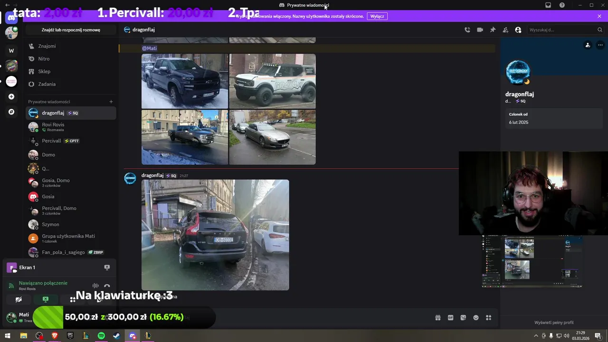
Task: Dismiss the purple streamer mode banner
Action: 599,16
